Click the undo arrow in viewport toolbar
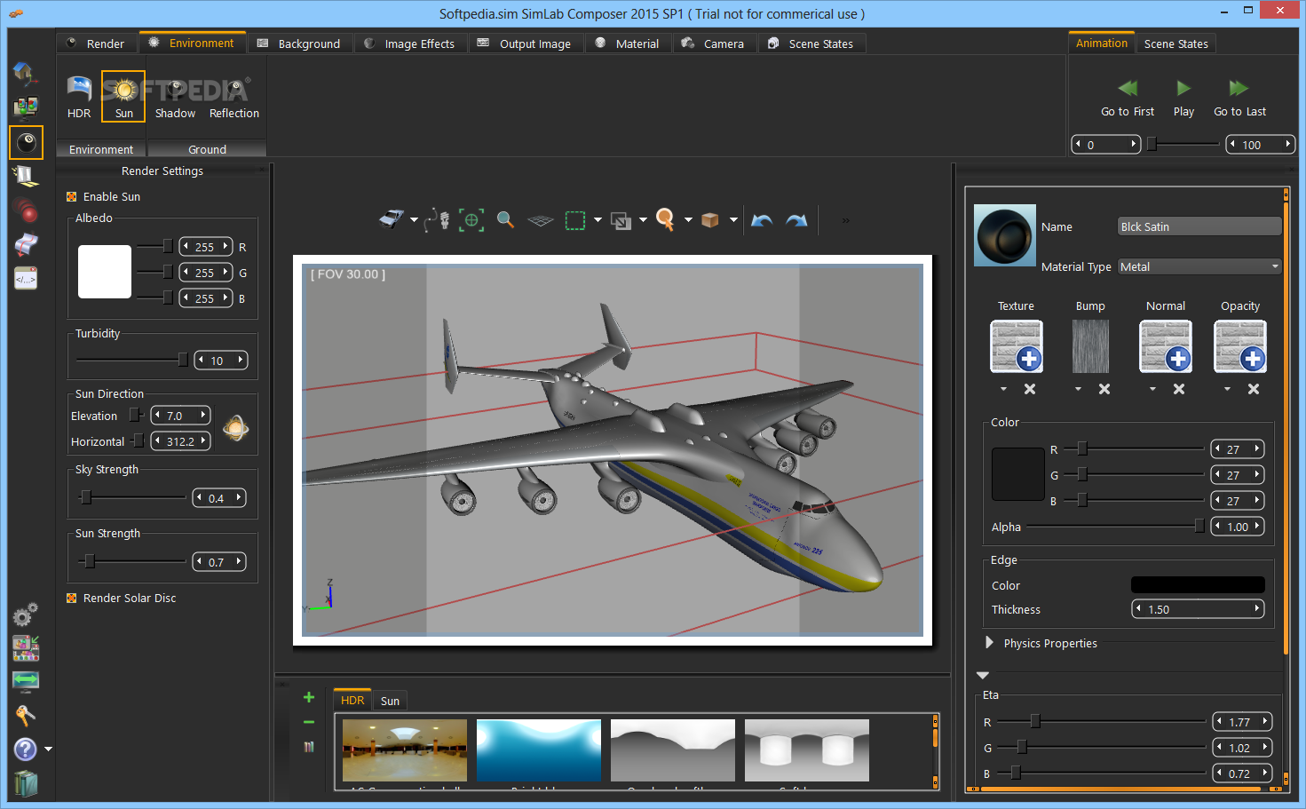 coord(762,220)
